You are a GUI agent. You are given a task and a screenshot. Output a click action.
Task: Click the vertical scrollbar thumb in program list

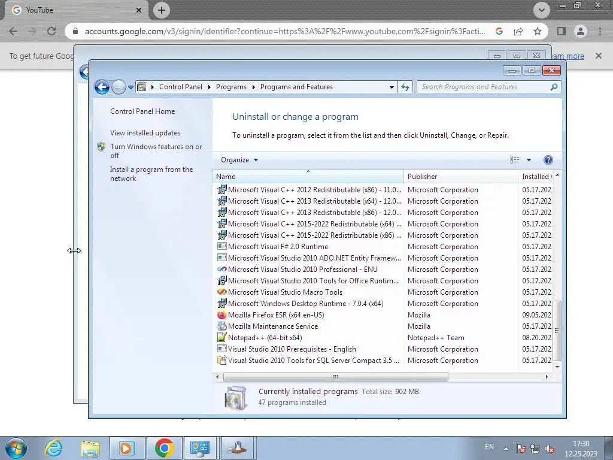point(557,331)
